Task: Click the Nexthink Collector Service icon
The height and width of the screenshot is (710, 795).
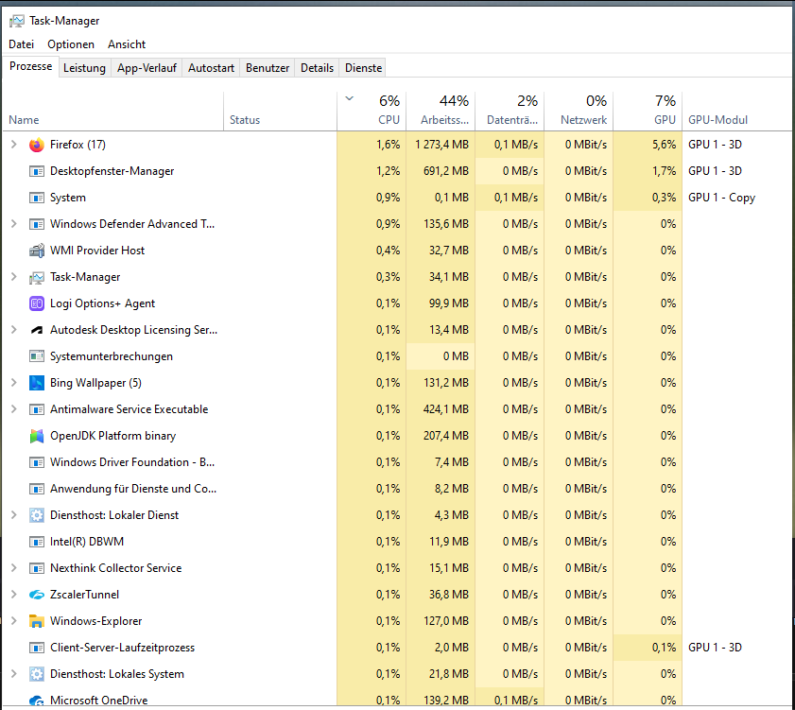Action: click(x=37, y=568)
